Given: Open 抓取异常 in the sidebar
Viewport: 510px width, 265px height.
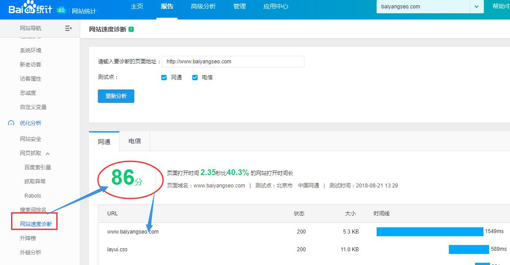Looking at the screenshot, I should click(35, 181).
